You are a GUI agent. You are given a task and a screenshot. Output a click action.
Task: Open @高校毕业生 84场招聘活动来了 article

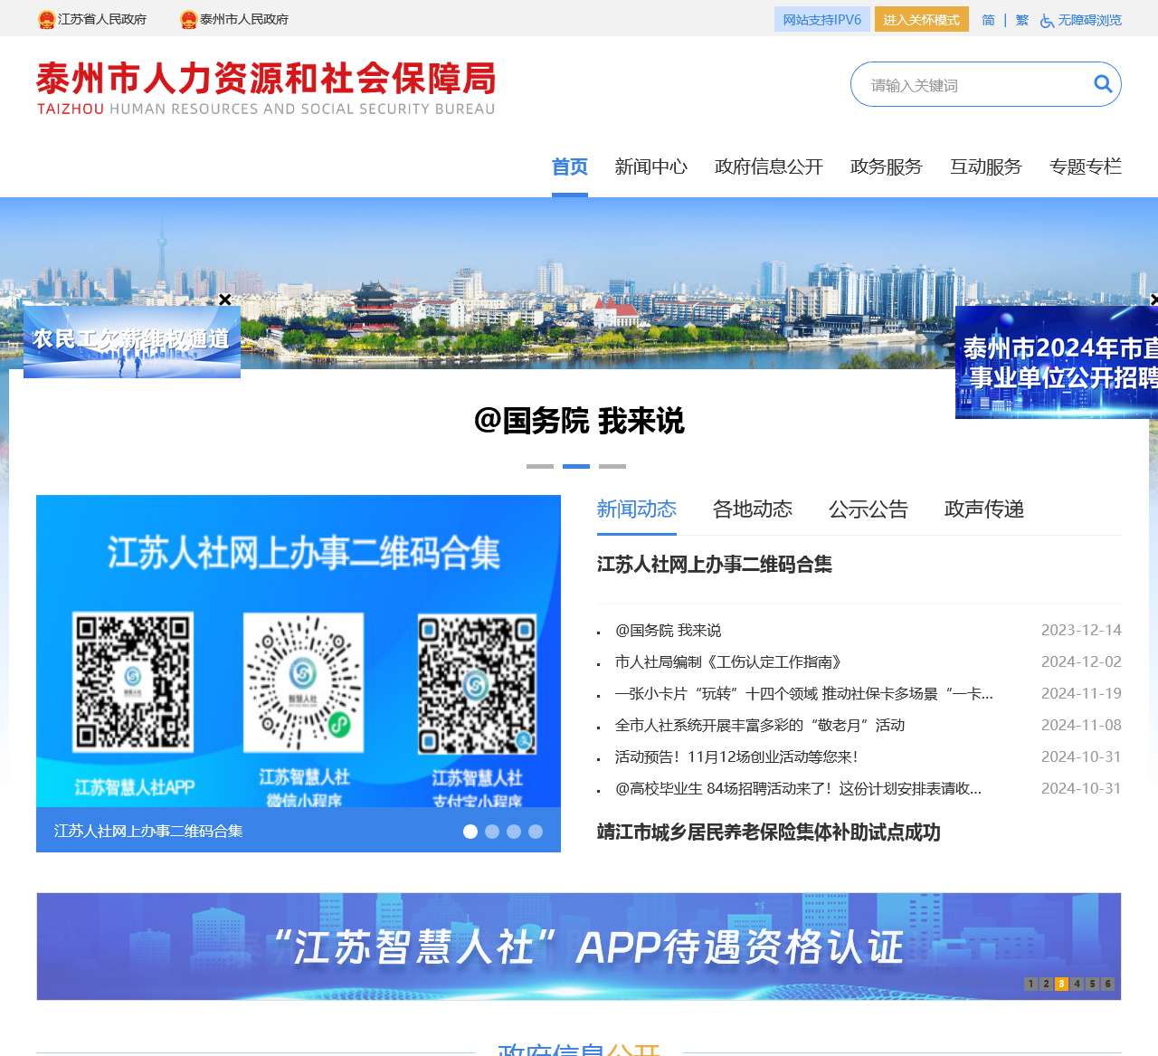(x=798, y=788)
